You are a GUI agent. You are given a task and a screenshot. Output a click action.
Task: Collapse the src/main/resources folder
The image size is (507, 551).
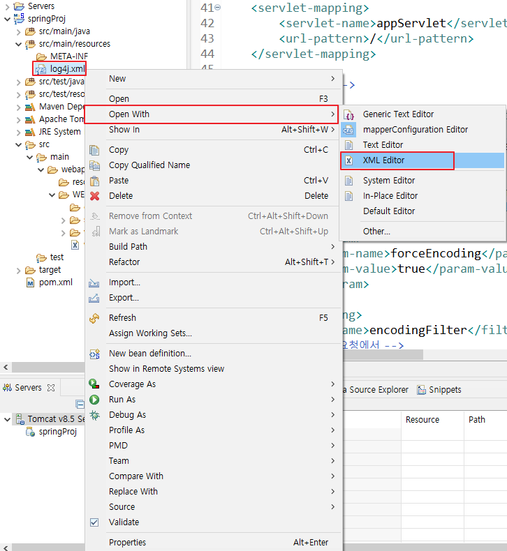pos(18,44)
